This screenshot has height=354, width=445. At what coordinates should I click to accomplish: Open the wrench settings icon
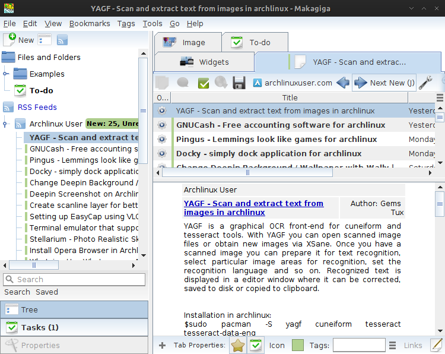click(425, 83)
